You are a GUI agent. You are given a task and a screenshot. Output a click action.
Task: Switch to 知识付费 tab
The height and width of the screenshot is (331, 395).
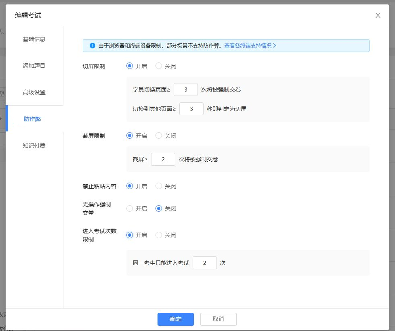pos(34,146)
